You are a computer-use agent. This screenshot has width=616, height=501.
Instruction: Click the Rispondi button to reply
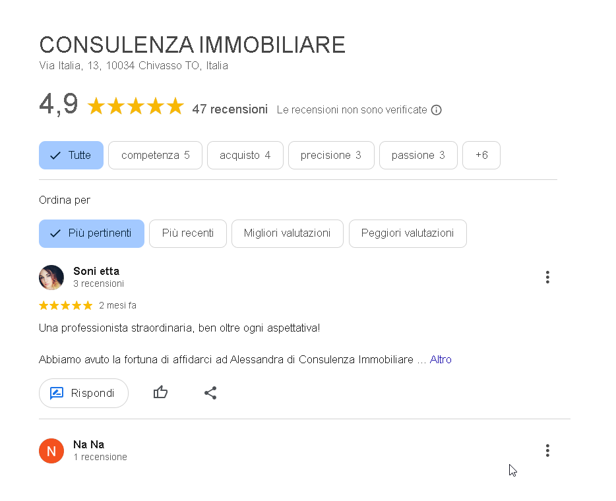point(84,393)
